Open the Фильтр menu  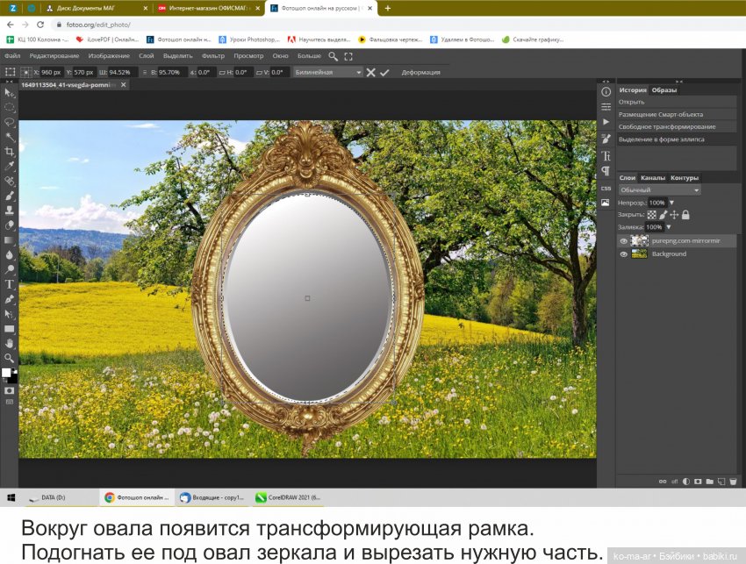[x=213, y=55]
